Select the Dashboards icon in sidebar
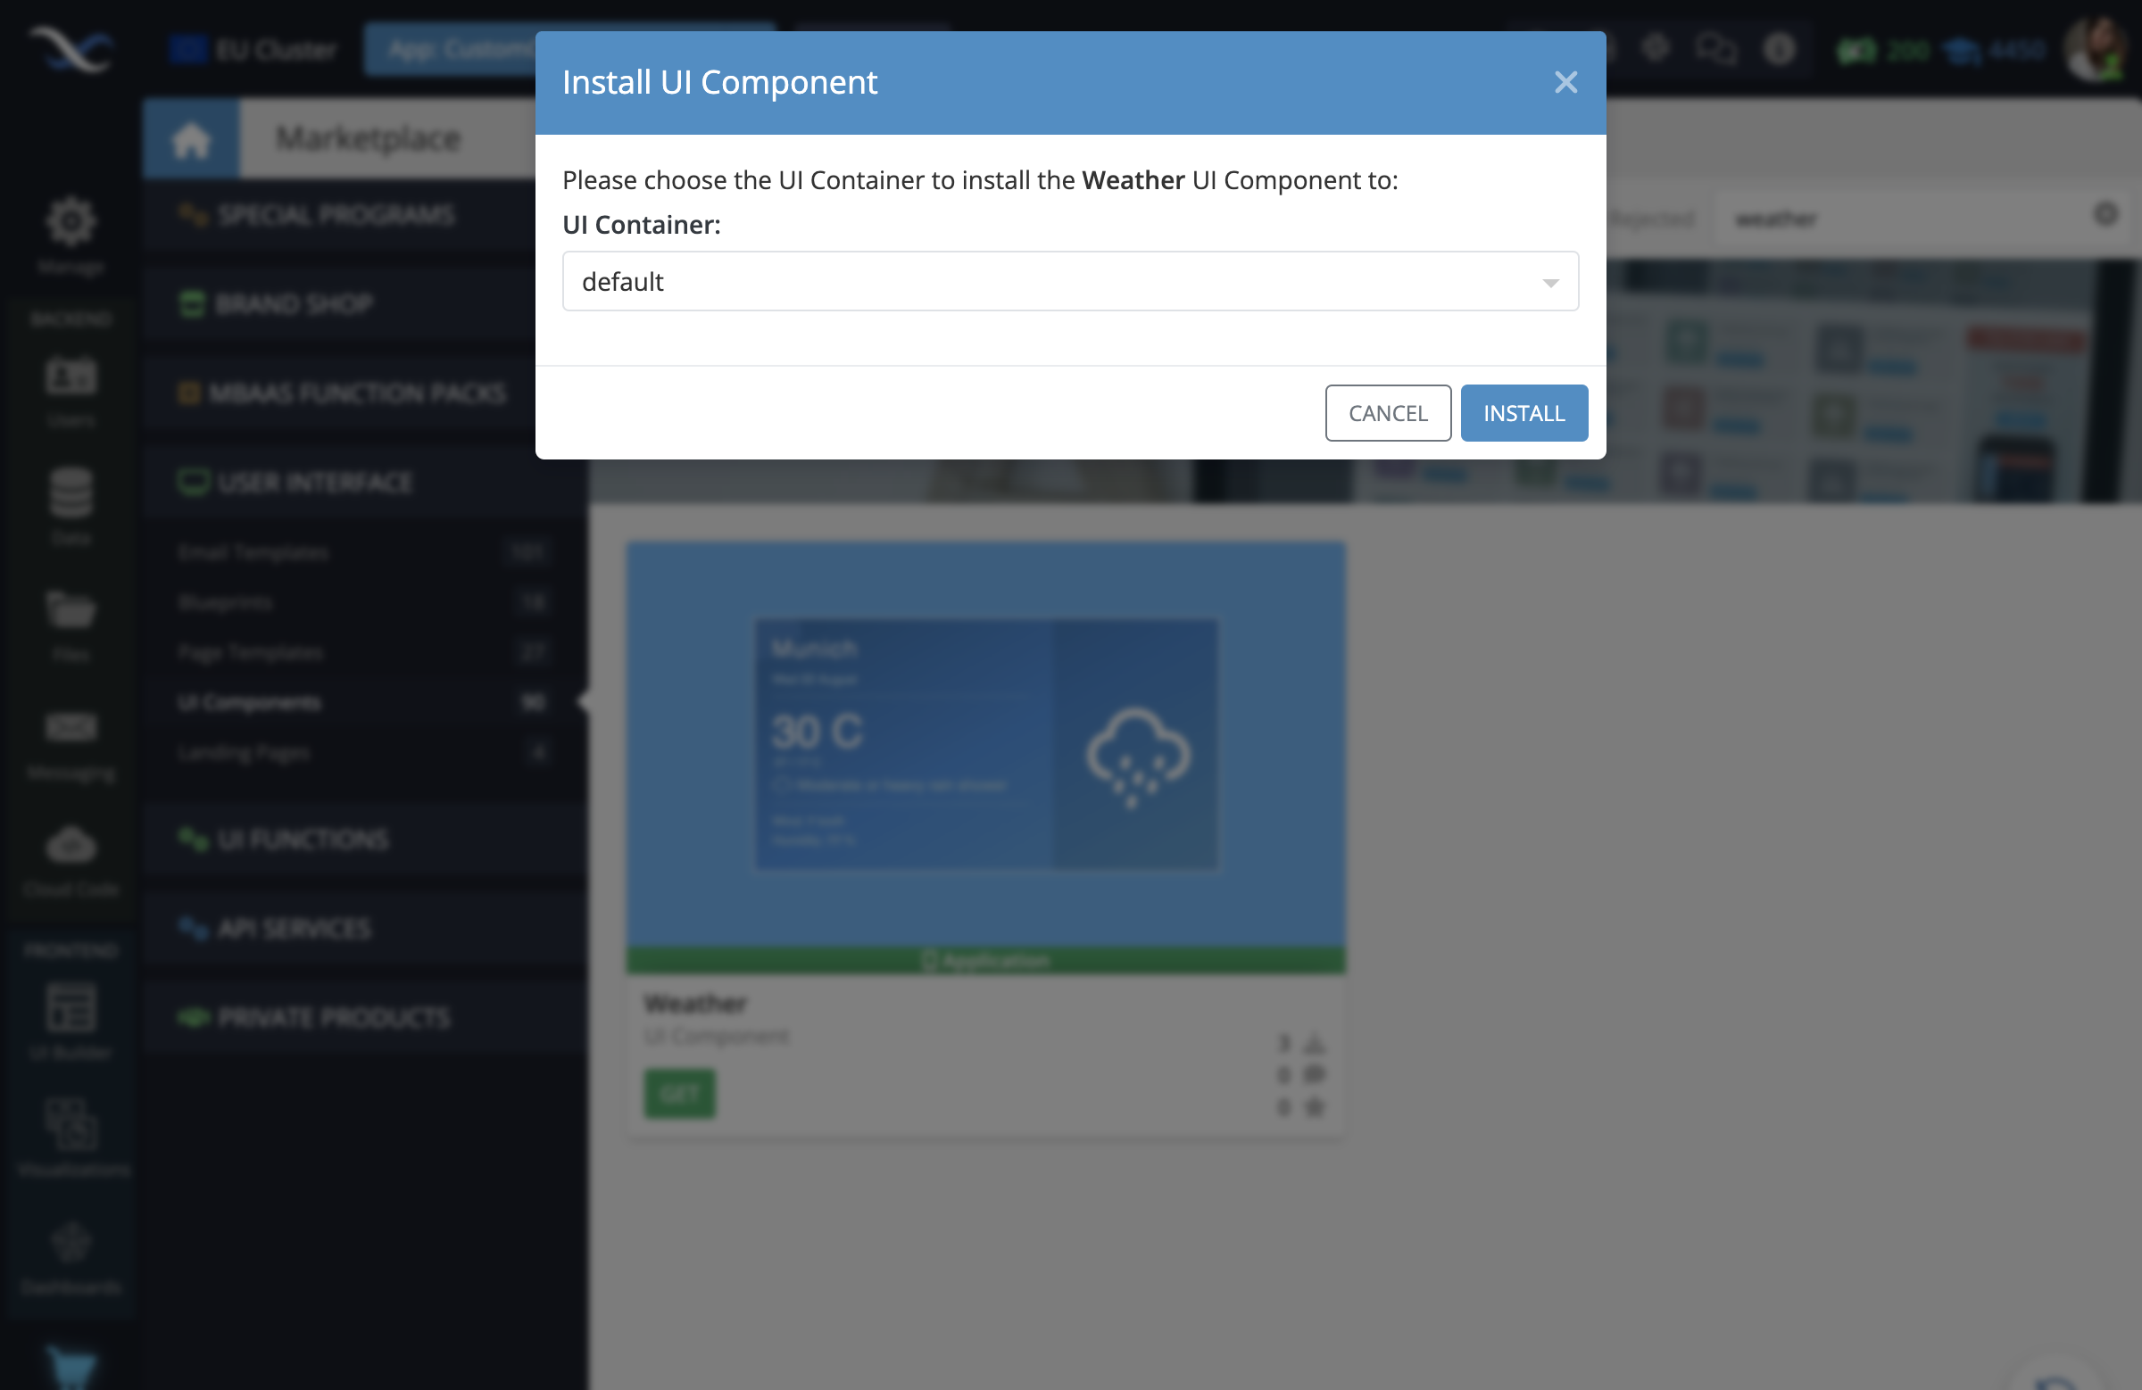Screen dimensions: 2142x1390 click(71, 1242)
